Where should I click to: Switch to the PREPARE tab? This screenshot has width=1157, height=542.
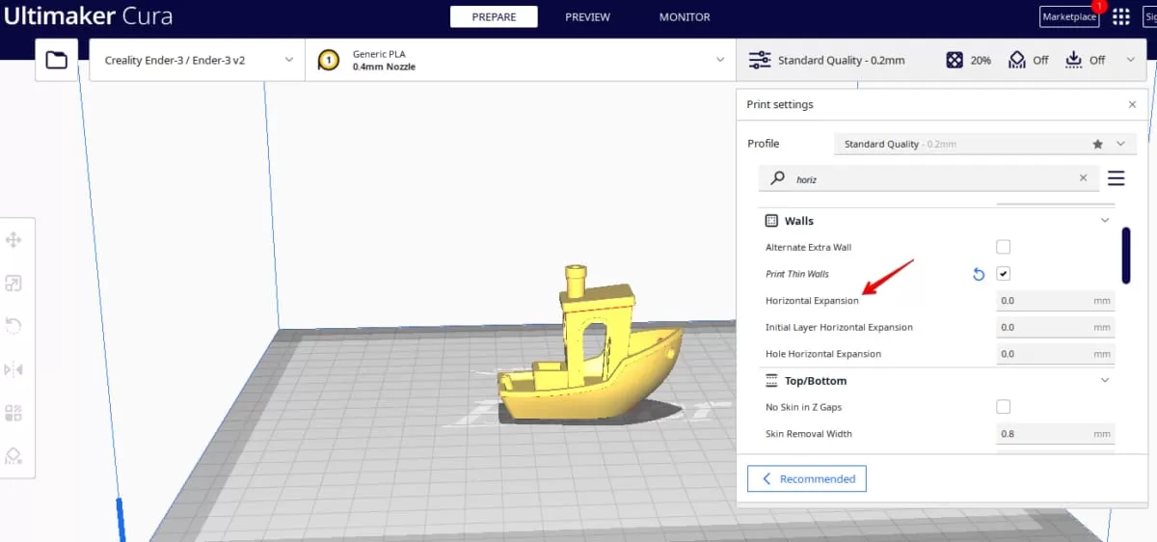pyautogui.click(x=494, y=17)
